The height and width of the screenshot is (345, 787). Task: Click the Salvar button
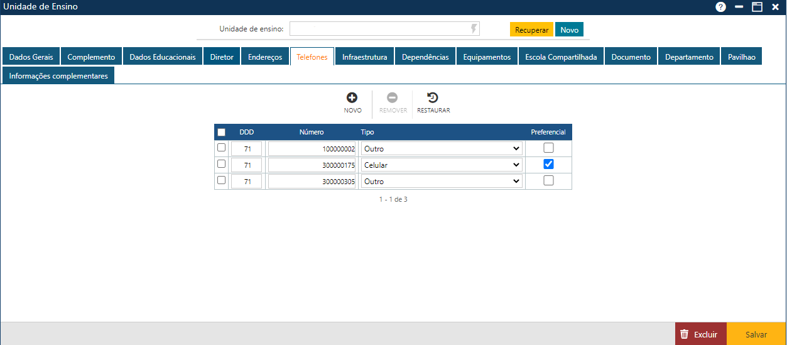point(756,335)
